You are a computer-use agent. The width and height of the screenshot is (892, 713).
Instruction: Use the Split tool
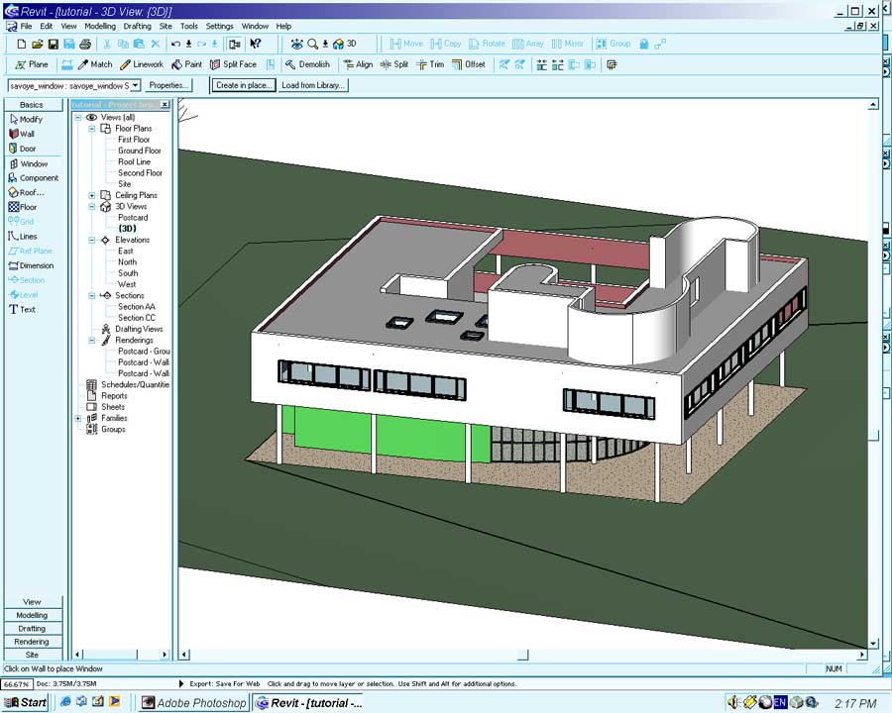tap(394, 64)
